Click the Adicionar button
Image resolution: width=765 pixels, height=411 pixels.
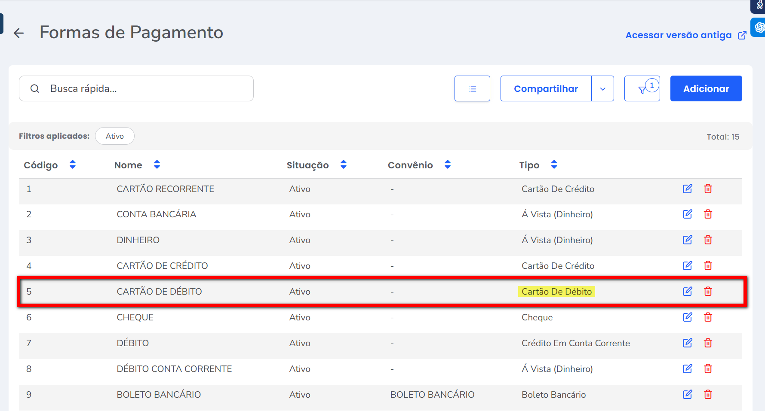coord(706,89)
